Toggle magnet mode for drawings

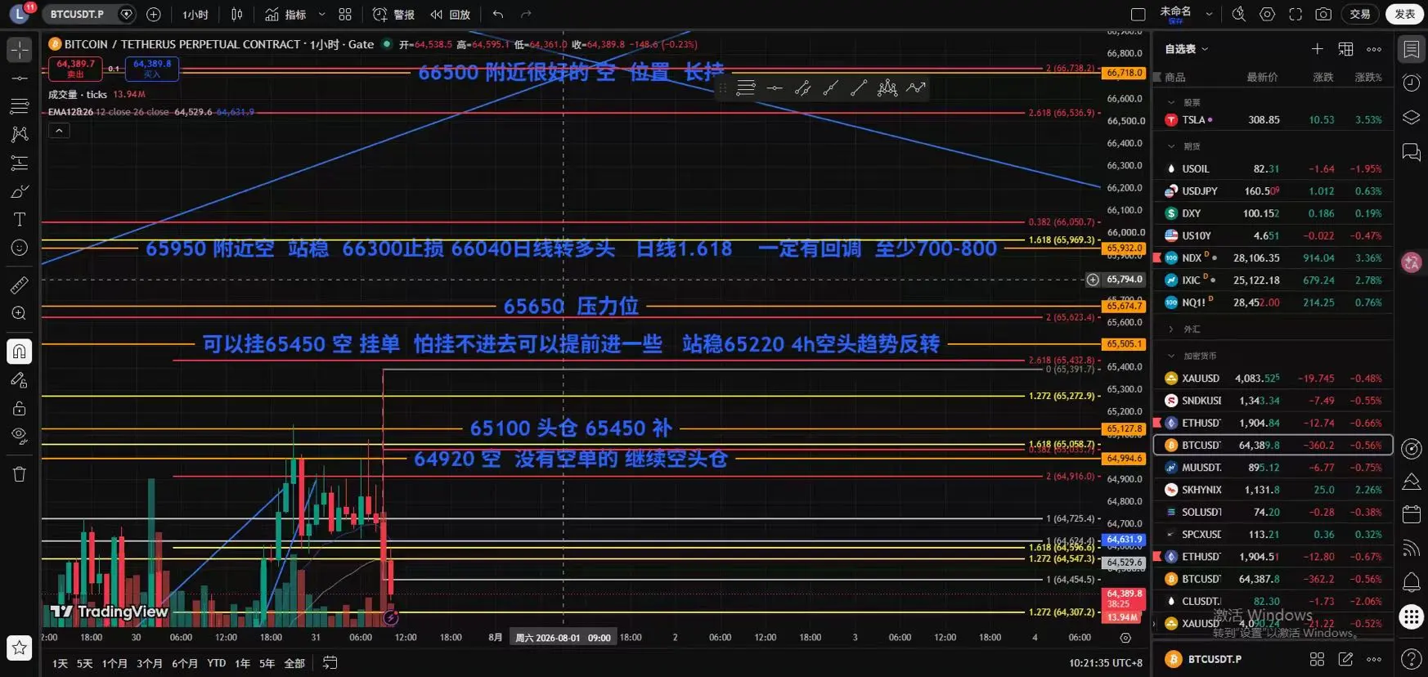pyautogui.click(x=20, y=352)
